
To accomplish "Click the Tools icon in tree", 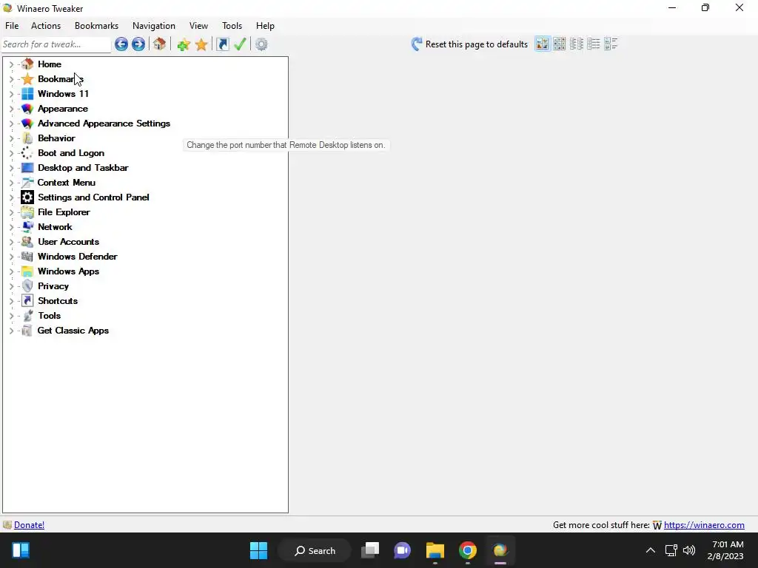I will pos(27,315).
